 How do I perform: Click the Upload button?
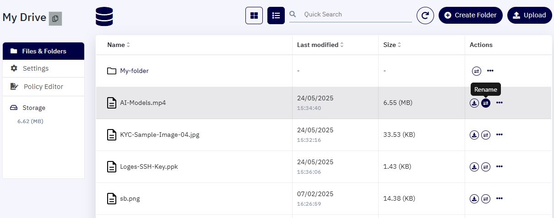(530, 15)
